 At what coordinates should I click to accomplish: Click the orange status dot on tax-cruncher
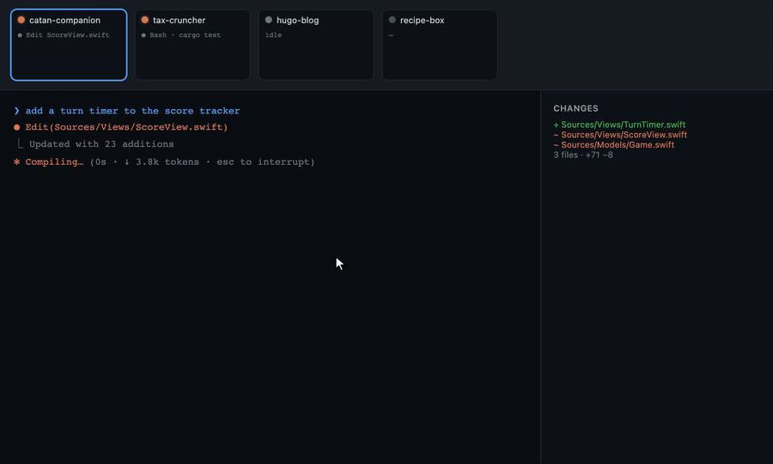[145, 20]
